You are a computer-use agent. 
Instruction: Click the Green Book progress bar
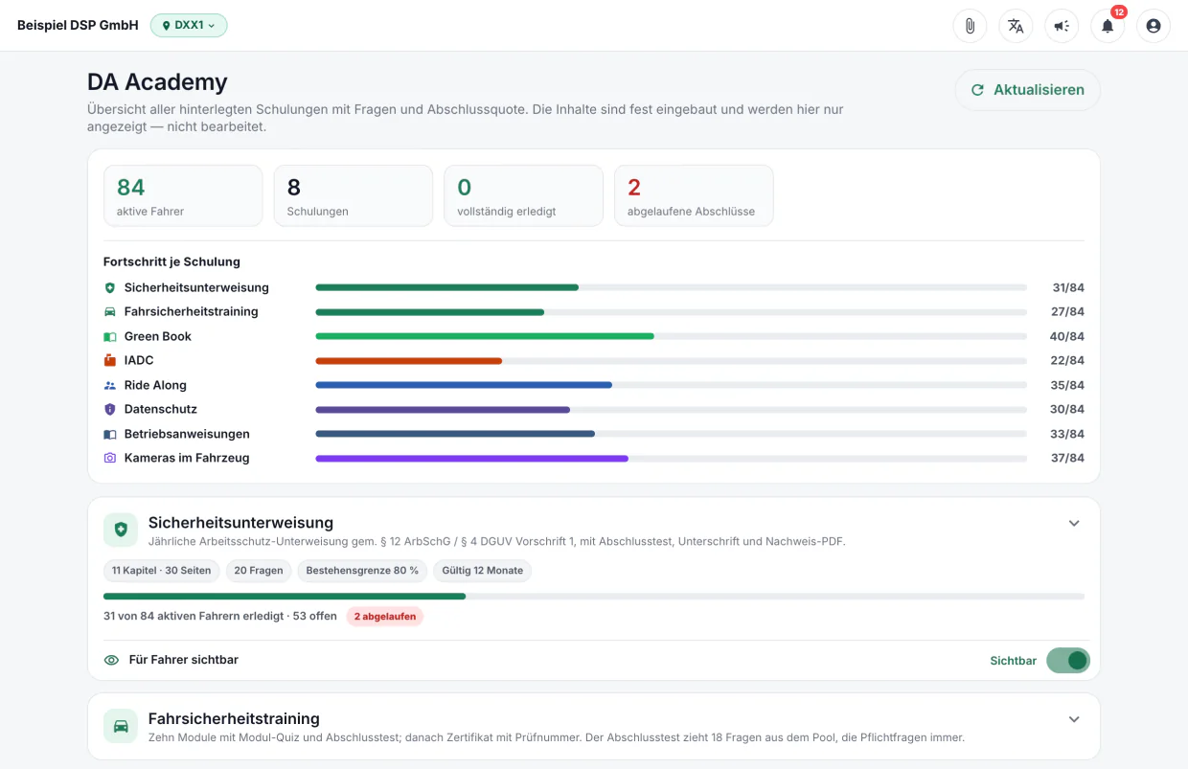coord(672,336)
